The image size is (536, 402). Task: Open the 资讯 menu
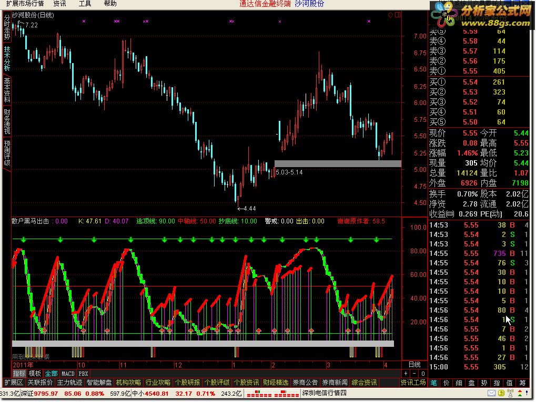(60, 4)
